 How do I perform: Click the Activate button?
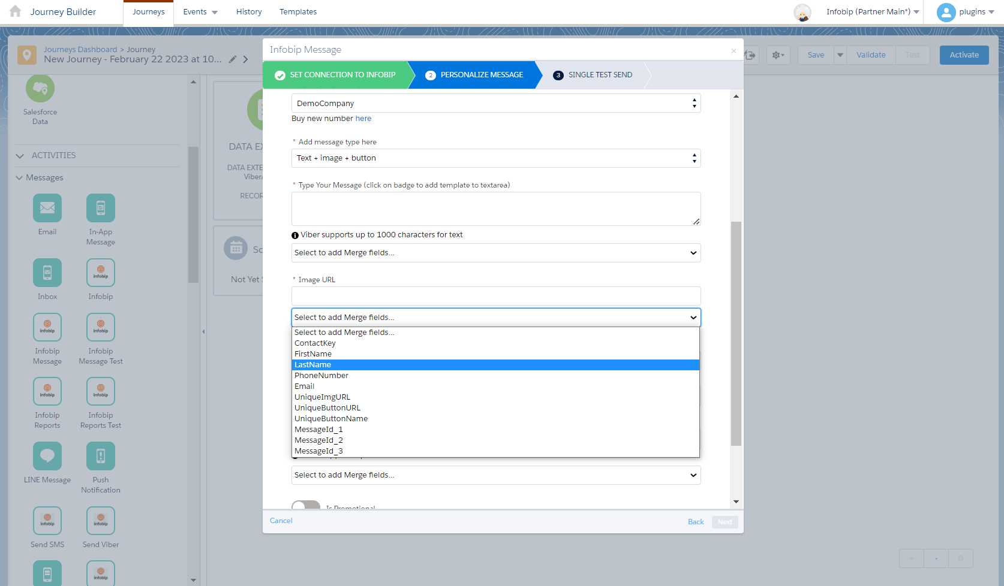tap(964, 55)
